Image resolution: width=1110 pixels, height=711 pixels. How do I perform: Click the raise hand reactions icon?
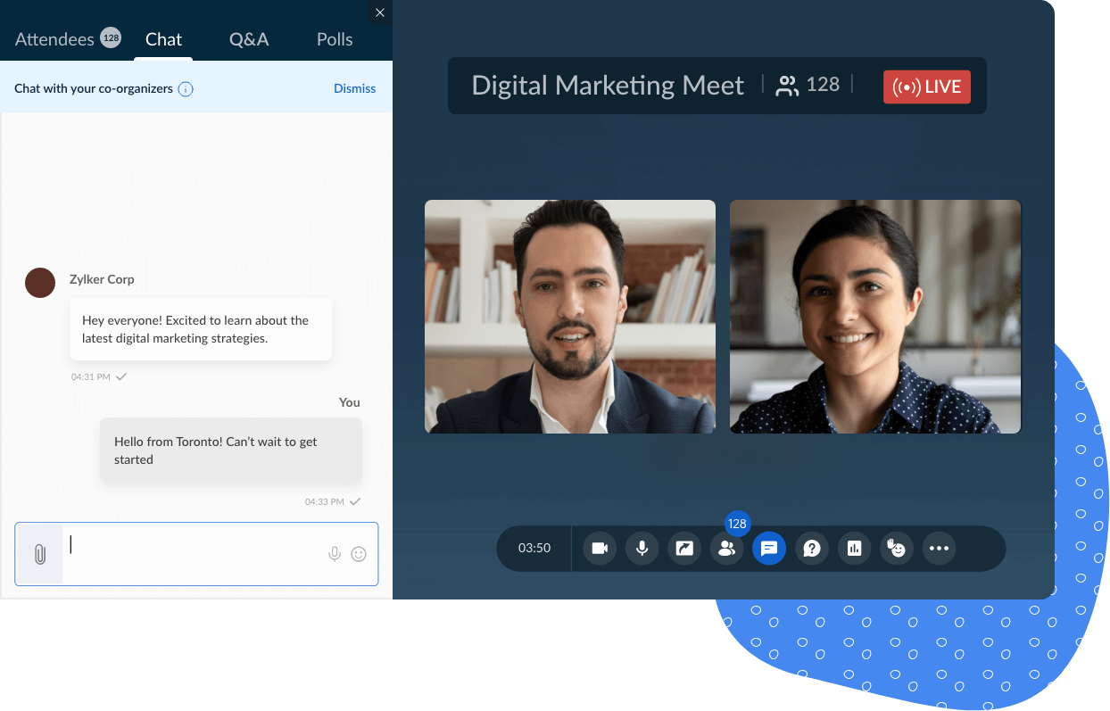pyautogui.click(x=897, y=548)
